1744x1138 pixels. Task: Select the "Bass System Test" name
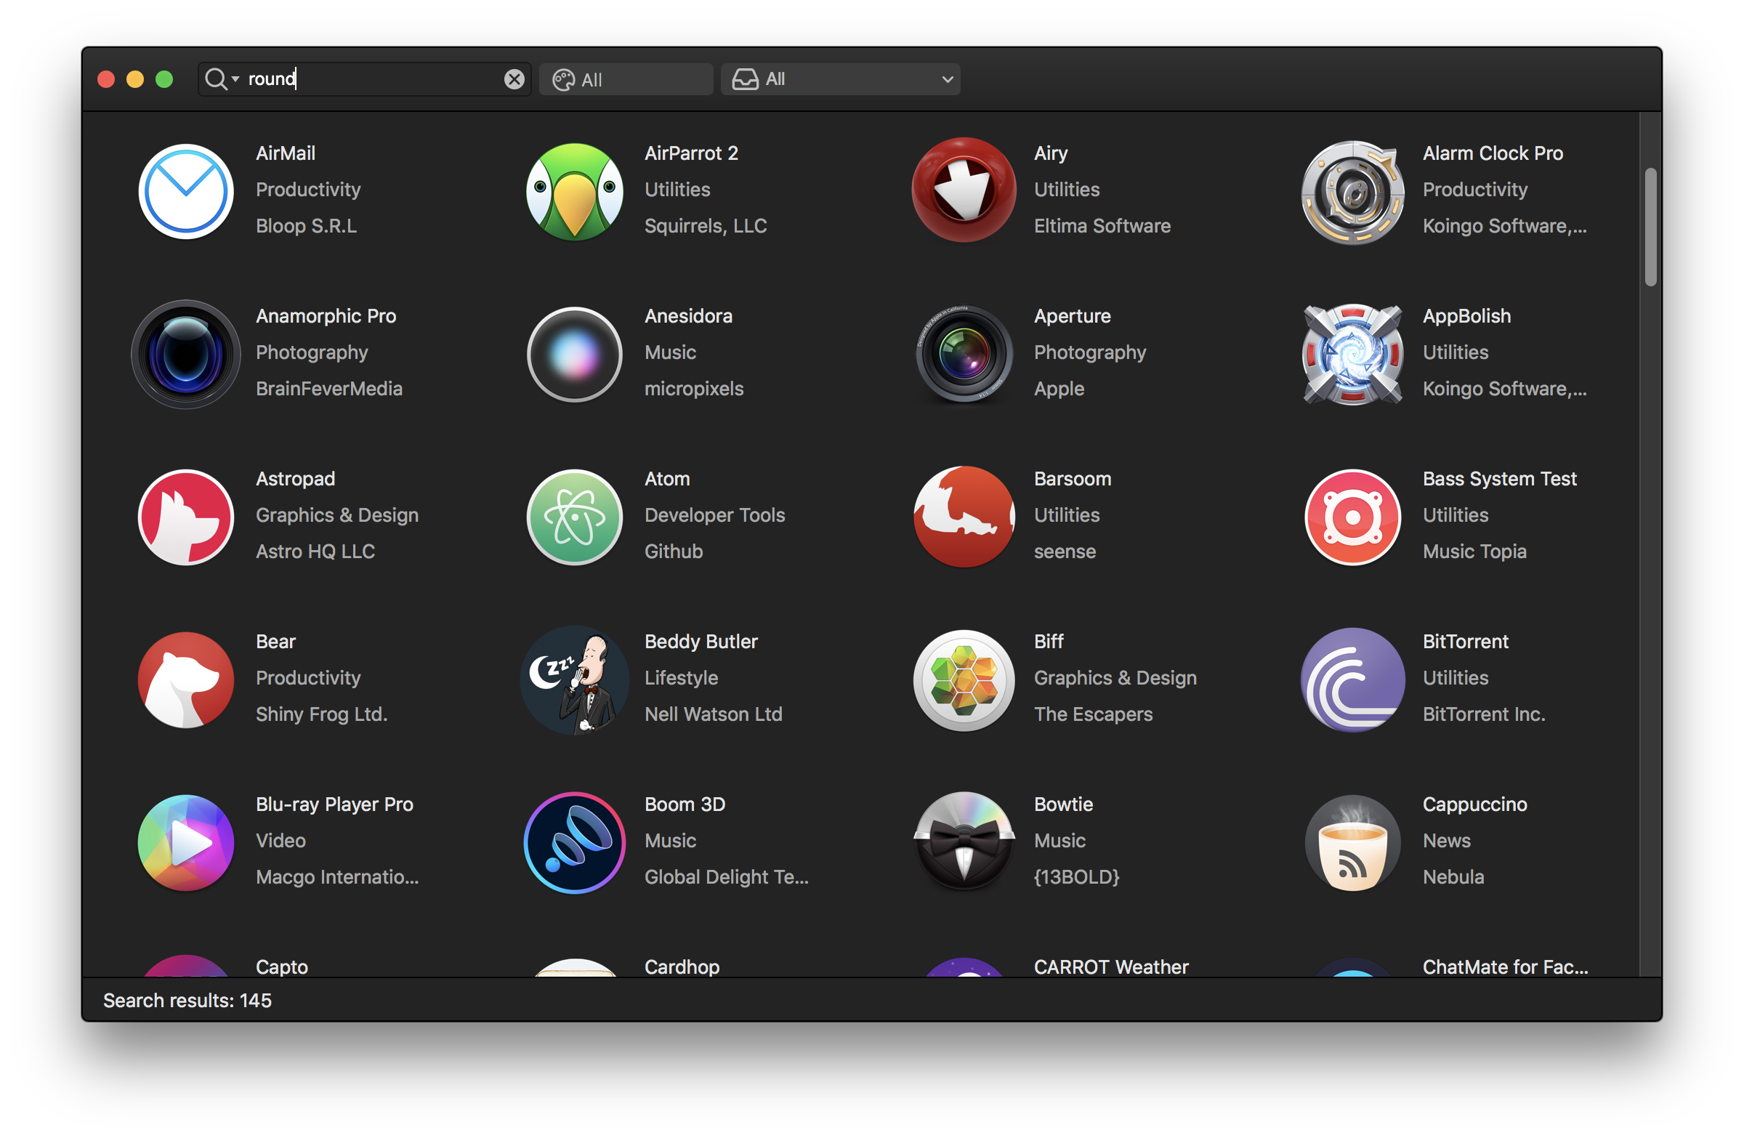(1499, 478)
